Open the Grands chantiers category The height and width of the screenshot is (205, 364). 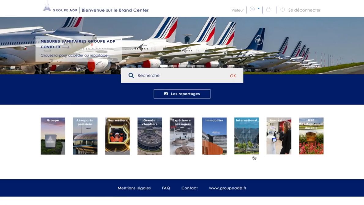click(x=150, y=136)
